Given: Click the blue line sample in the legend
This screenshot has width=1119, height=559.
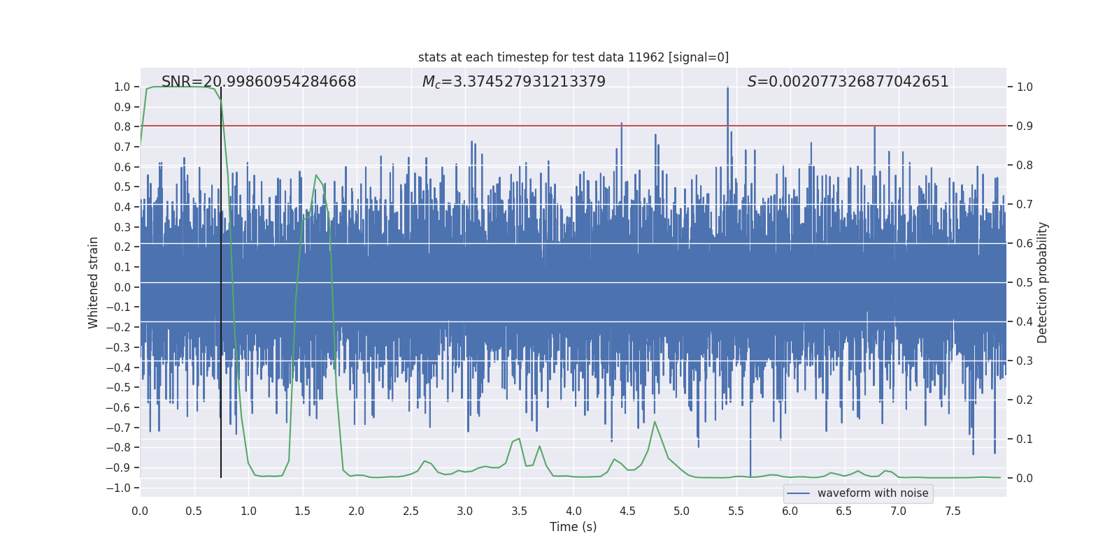Looking at the screenshot, I should [799, 493].
